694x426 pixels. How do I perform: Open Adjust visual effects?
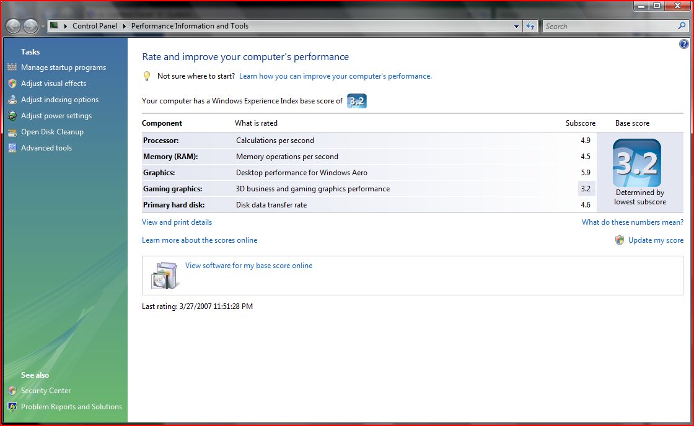[x=53, y=84]
